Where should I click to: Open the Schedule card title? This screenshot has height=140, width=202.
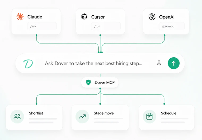click(x=169, y=113)
